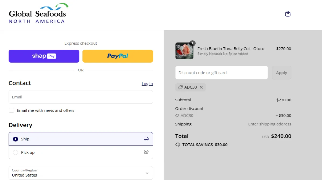Click the storefront icon beside Pick up
322x180 pixels.
click(x=146, y=152)
